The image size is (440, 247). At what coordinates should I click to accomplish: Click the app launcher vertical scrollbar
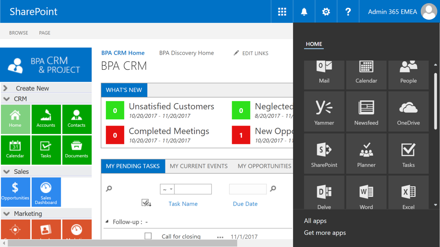click(x=436, y=101)
